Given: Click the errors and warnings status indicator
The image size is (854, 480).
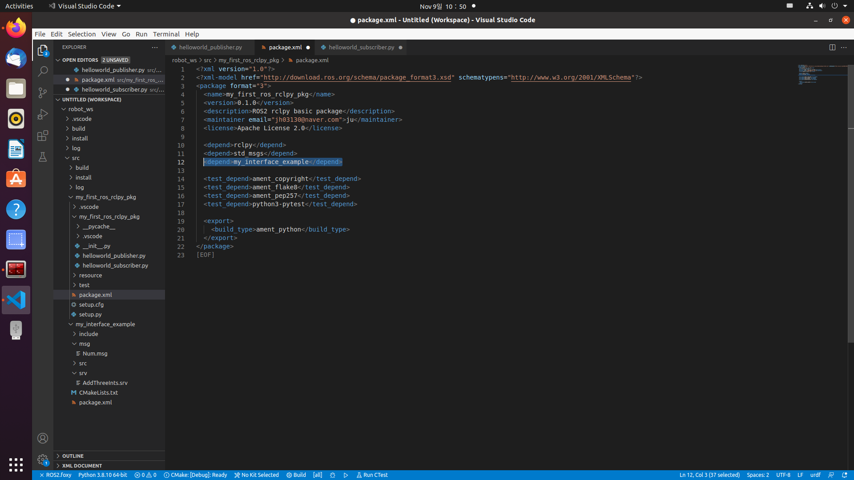Looking at the screenshot, I should pos(145,475).
